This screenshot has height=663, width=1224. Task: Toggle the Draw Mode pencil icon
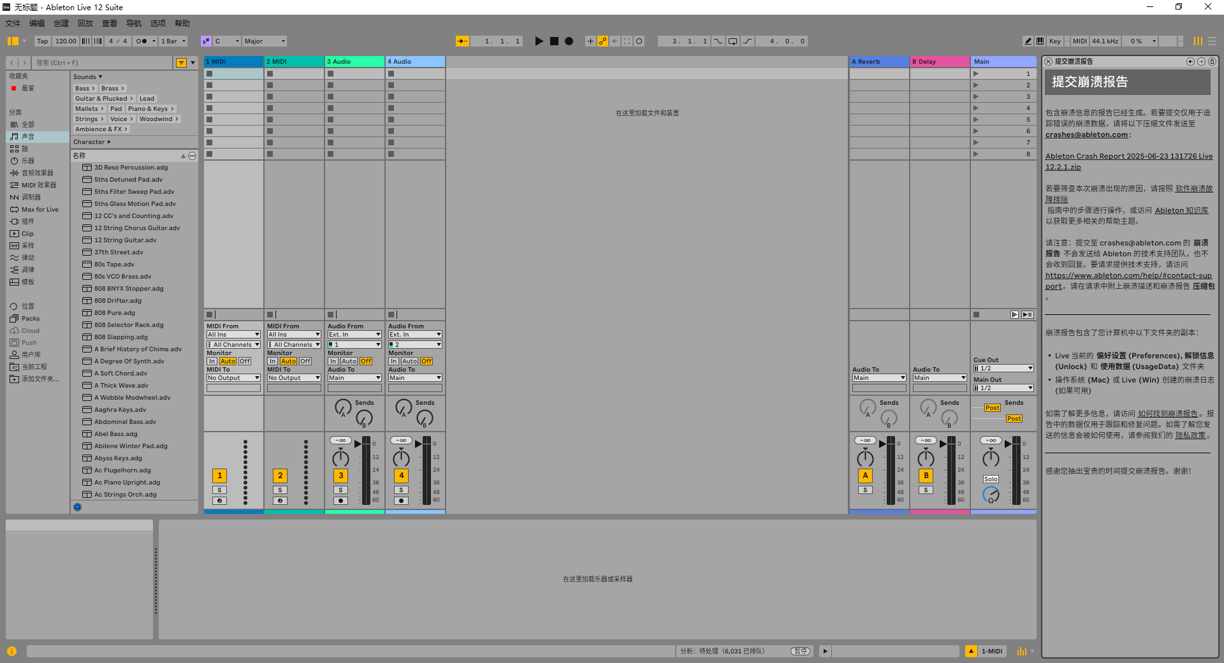coord(1028,41)
